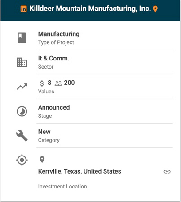Click the gray location pin above Kerrville
The width and height of the screenshot is (181, 202).
click(x=42, y=160)
